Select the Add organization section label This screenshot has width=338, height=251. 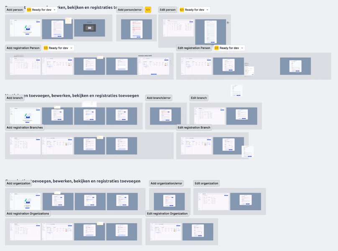[18, 183]
